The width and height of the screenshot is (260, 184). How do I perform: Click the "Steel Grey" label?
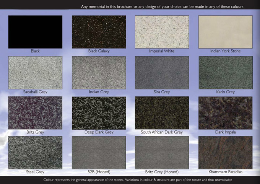(35, 172)
